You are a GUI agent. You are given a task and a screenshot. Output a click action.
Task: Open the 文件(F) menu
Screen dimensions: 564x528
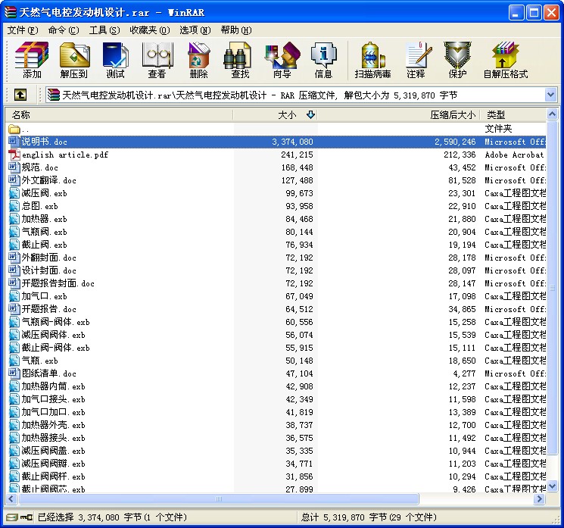22,30
